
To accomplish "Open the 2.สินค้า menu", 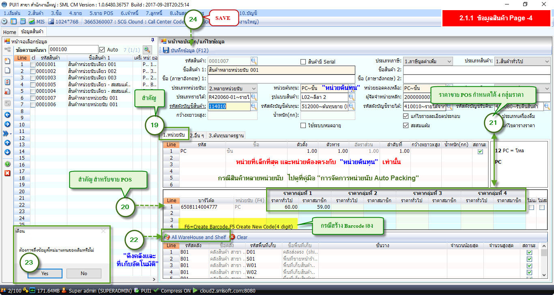I will click(35, 13).
